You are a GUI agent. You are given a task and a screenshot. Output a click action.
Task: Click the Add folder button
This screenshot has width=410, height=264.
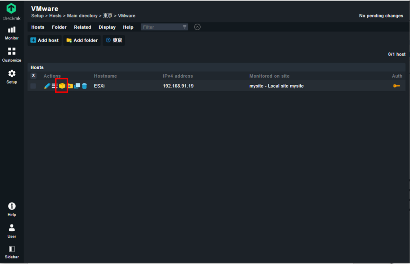82,40
